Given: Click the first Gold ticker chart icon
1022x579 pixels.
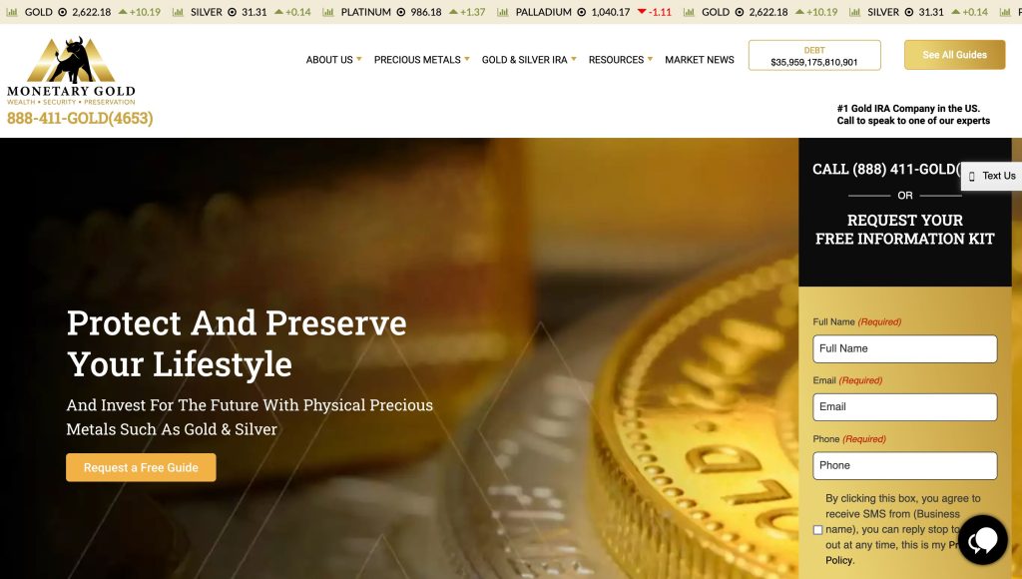Looking at the screenshot, I should pos(12,12).
